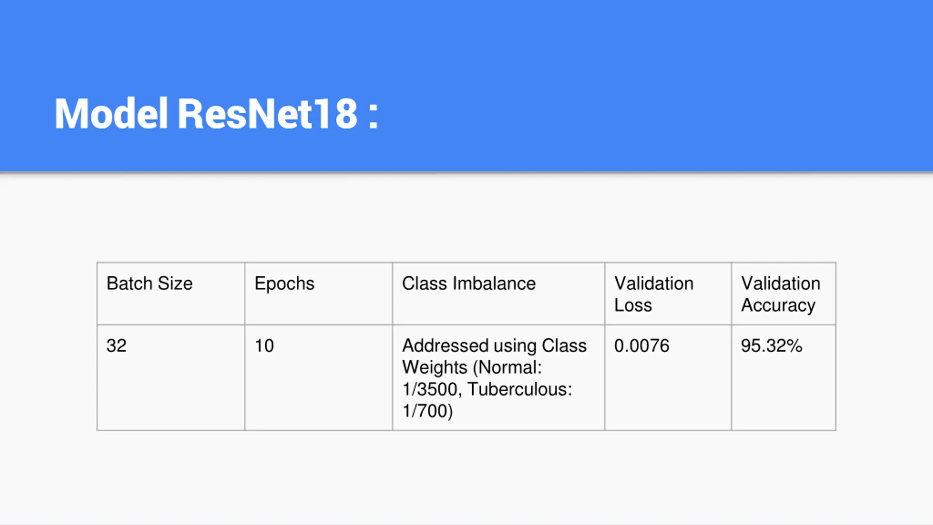Image resolution: width=933 pixels, height=525 pixels.
Task: Click the word "ResNet18" in the title
Action: coord(268,114)
